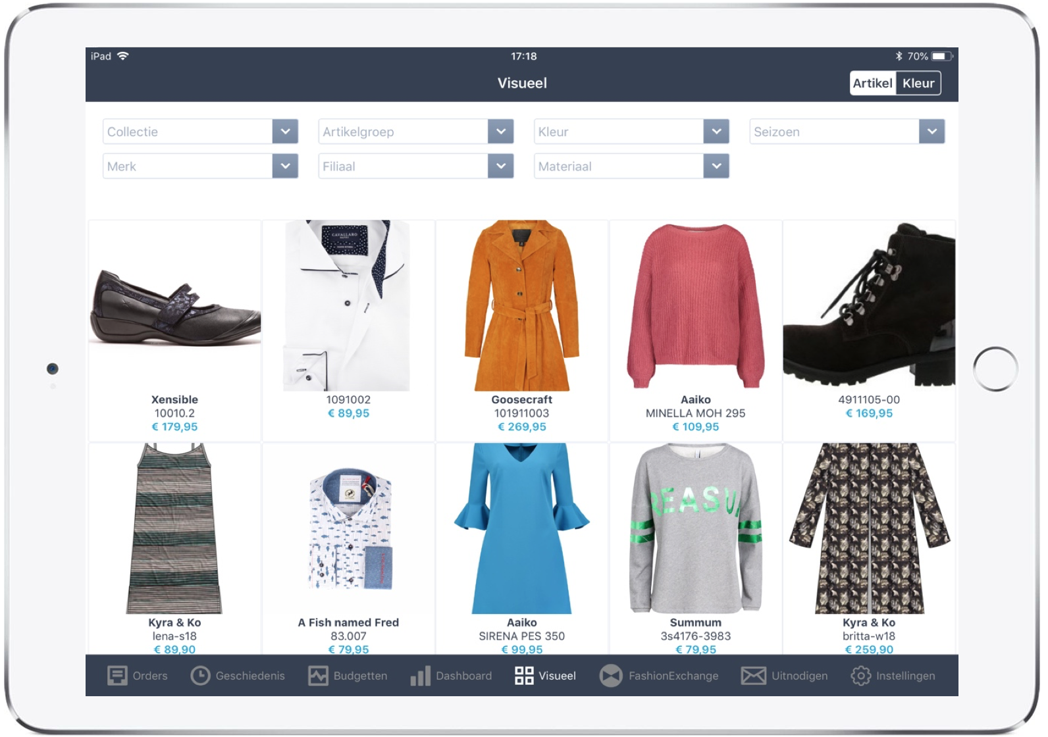Tap the Dashboard bar chart icon
Viewport: 1048px width, 737px height.
pyautogui.click(x=420, y=676)
